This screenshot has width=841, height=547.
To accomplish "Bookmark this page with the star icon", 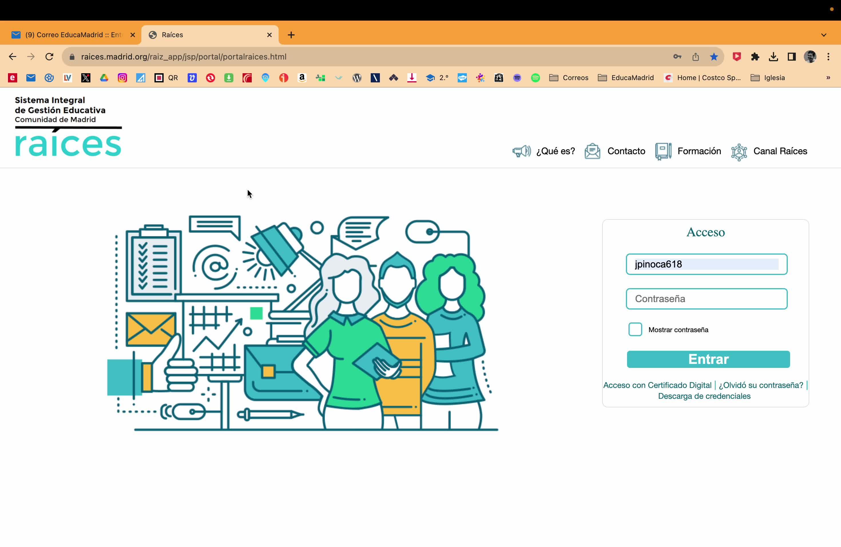I will click(x=714, y=57).
